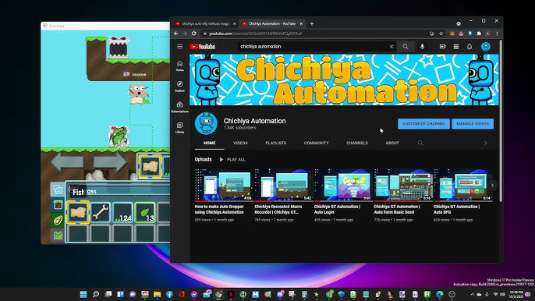Viewport: 535px width, 301px height.
Task: Switch to the About tab
Action: pos(392,143)
